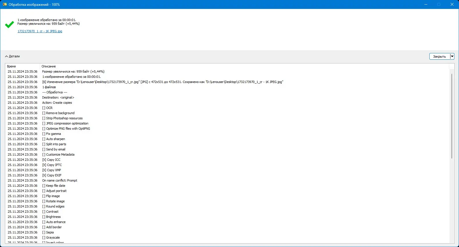The height and width of the screenshot is (247, 459).
Task: Select the 'Contrast' log row
Action: (227, 212)
